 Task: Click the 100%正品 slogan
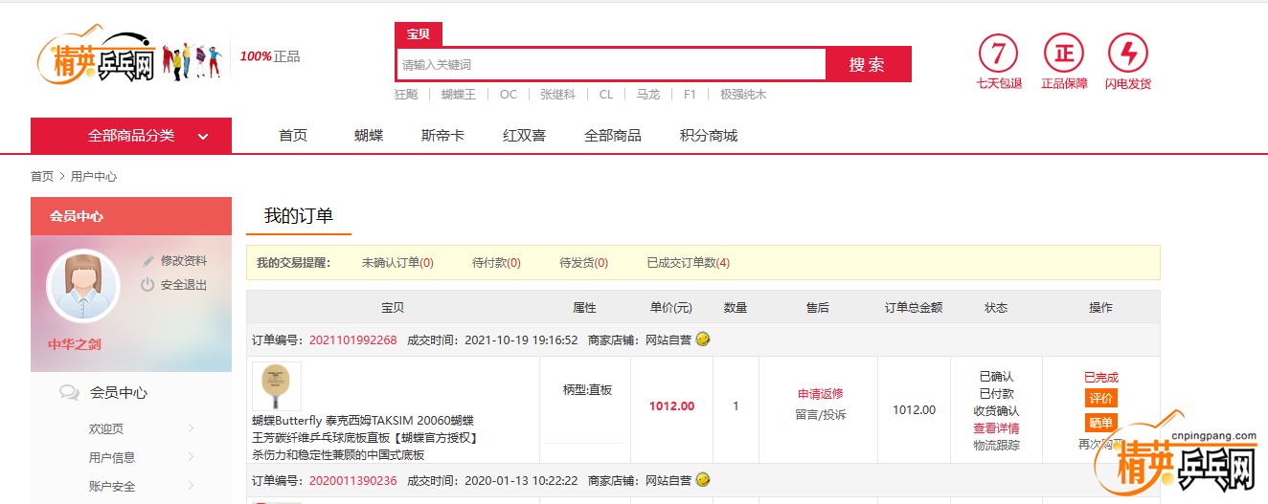pos(269,56)
